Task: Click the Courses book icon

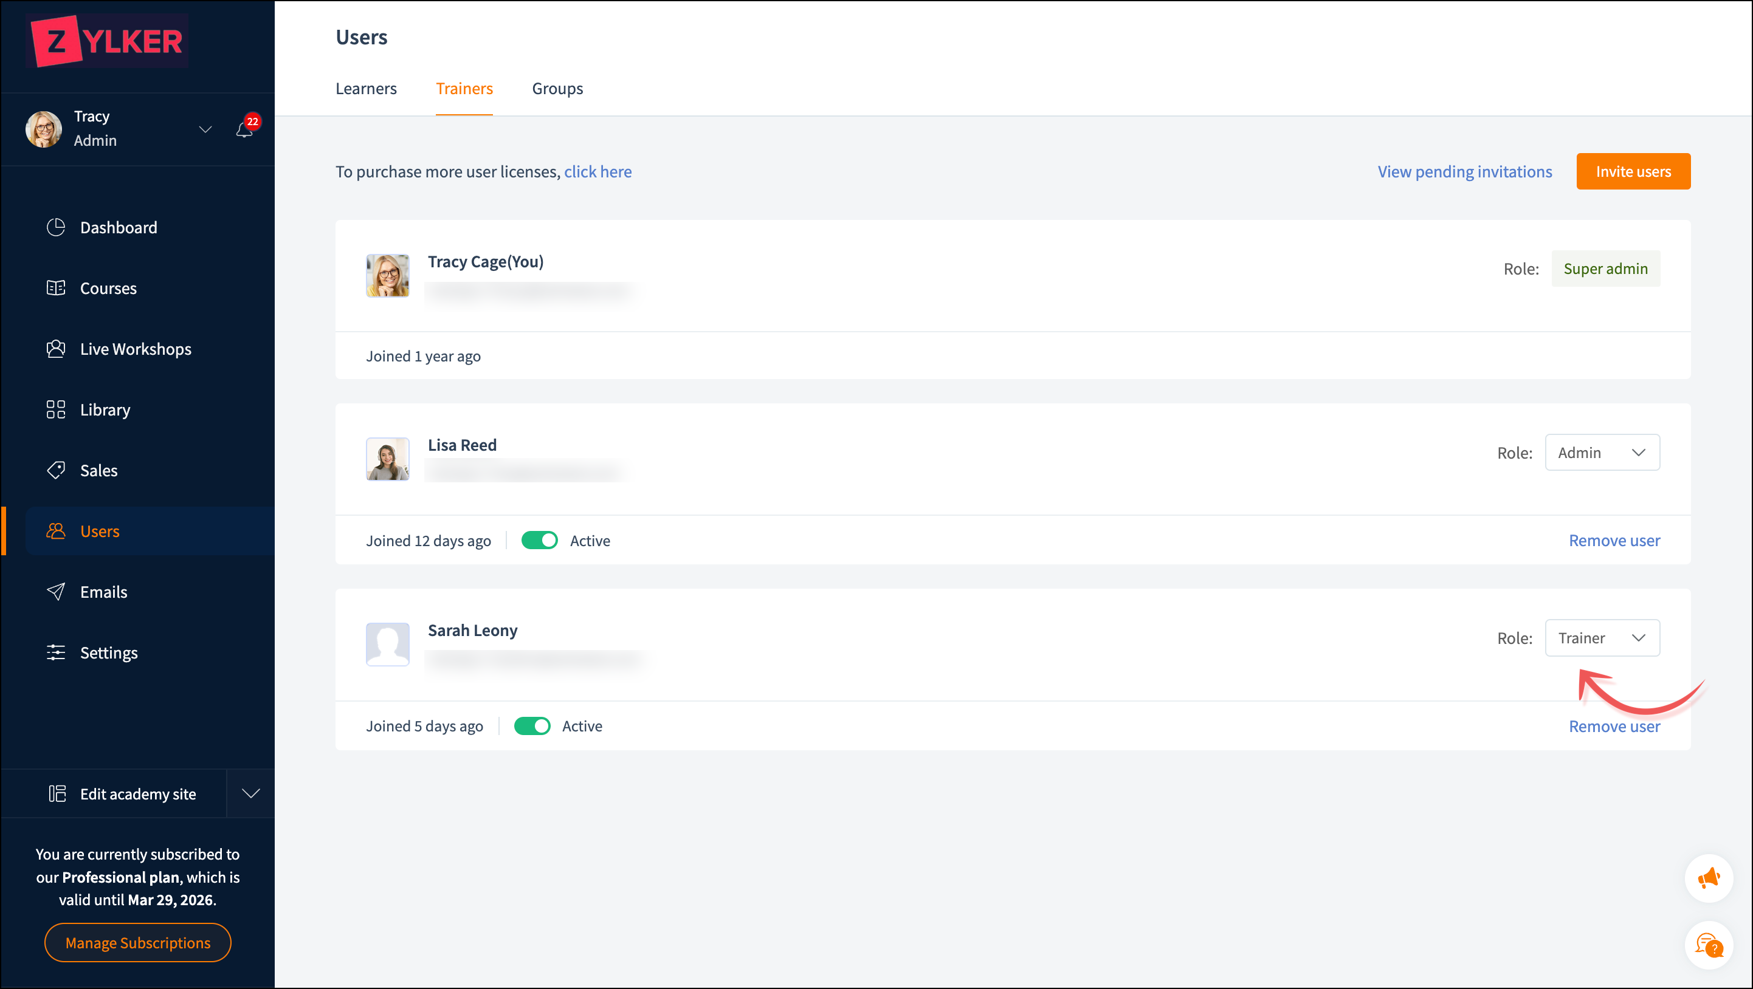Action: point(56,288)
